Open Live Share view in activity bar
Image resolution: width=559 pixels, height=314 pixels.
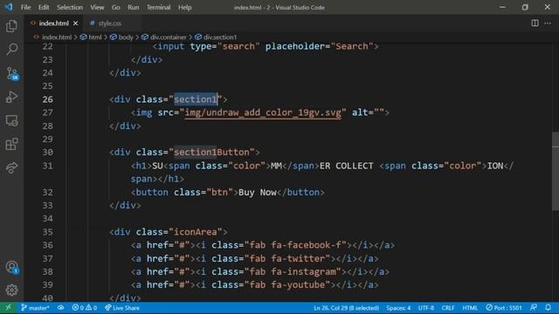pos(11,167)
